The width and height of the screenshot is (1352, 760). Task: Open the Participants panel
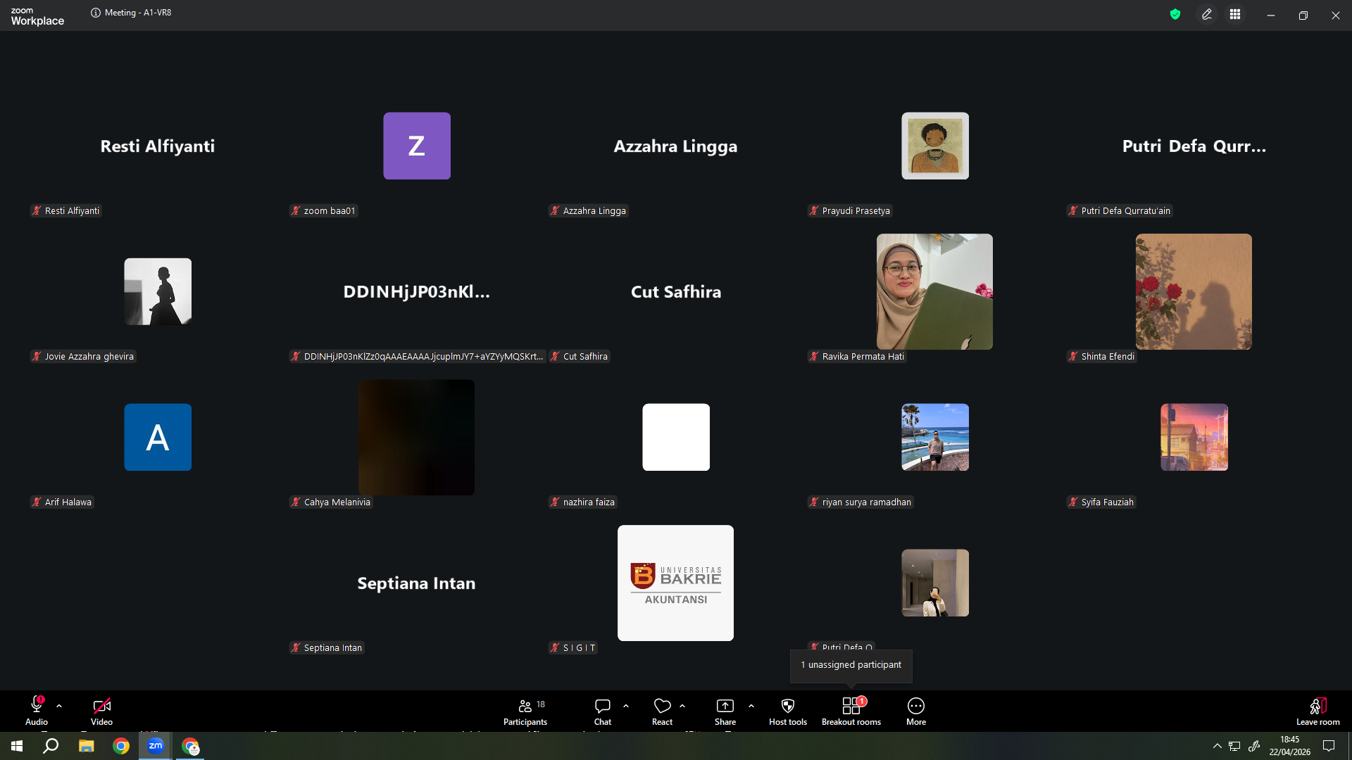pos(525,711)
